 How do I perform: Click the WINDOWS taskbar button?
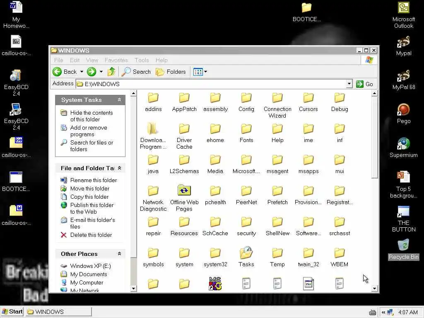59,312
